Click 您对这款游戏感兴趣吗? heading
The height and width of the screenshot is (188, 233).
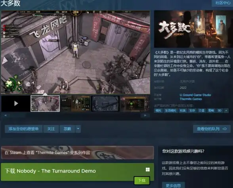pos(183,151)
